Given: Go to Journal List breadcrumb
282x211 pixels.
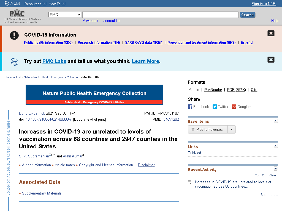Looking at the screenshot, I should 13,77.
